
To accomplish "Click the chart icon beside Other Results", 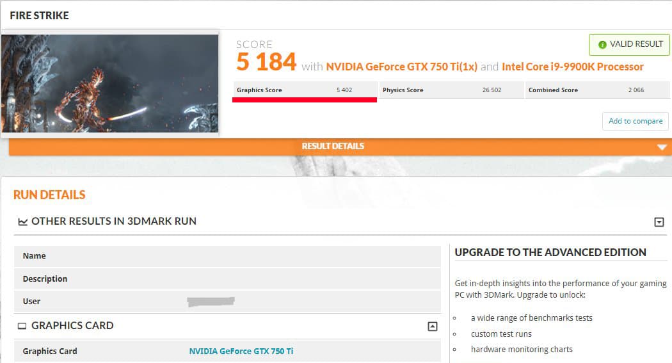I will (22, 222).
